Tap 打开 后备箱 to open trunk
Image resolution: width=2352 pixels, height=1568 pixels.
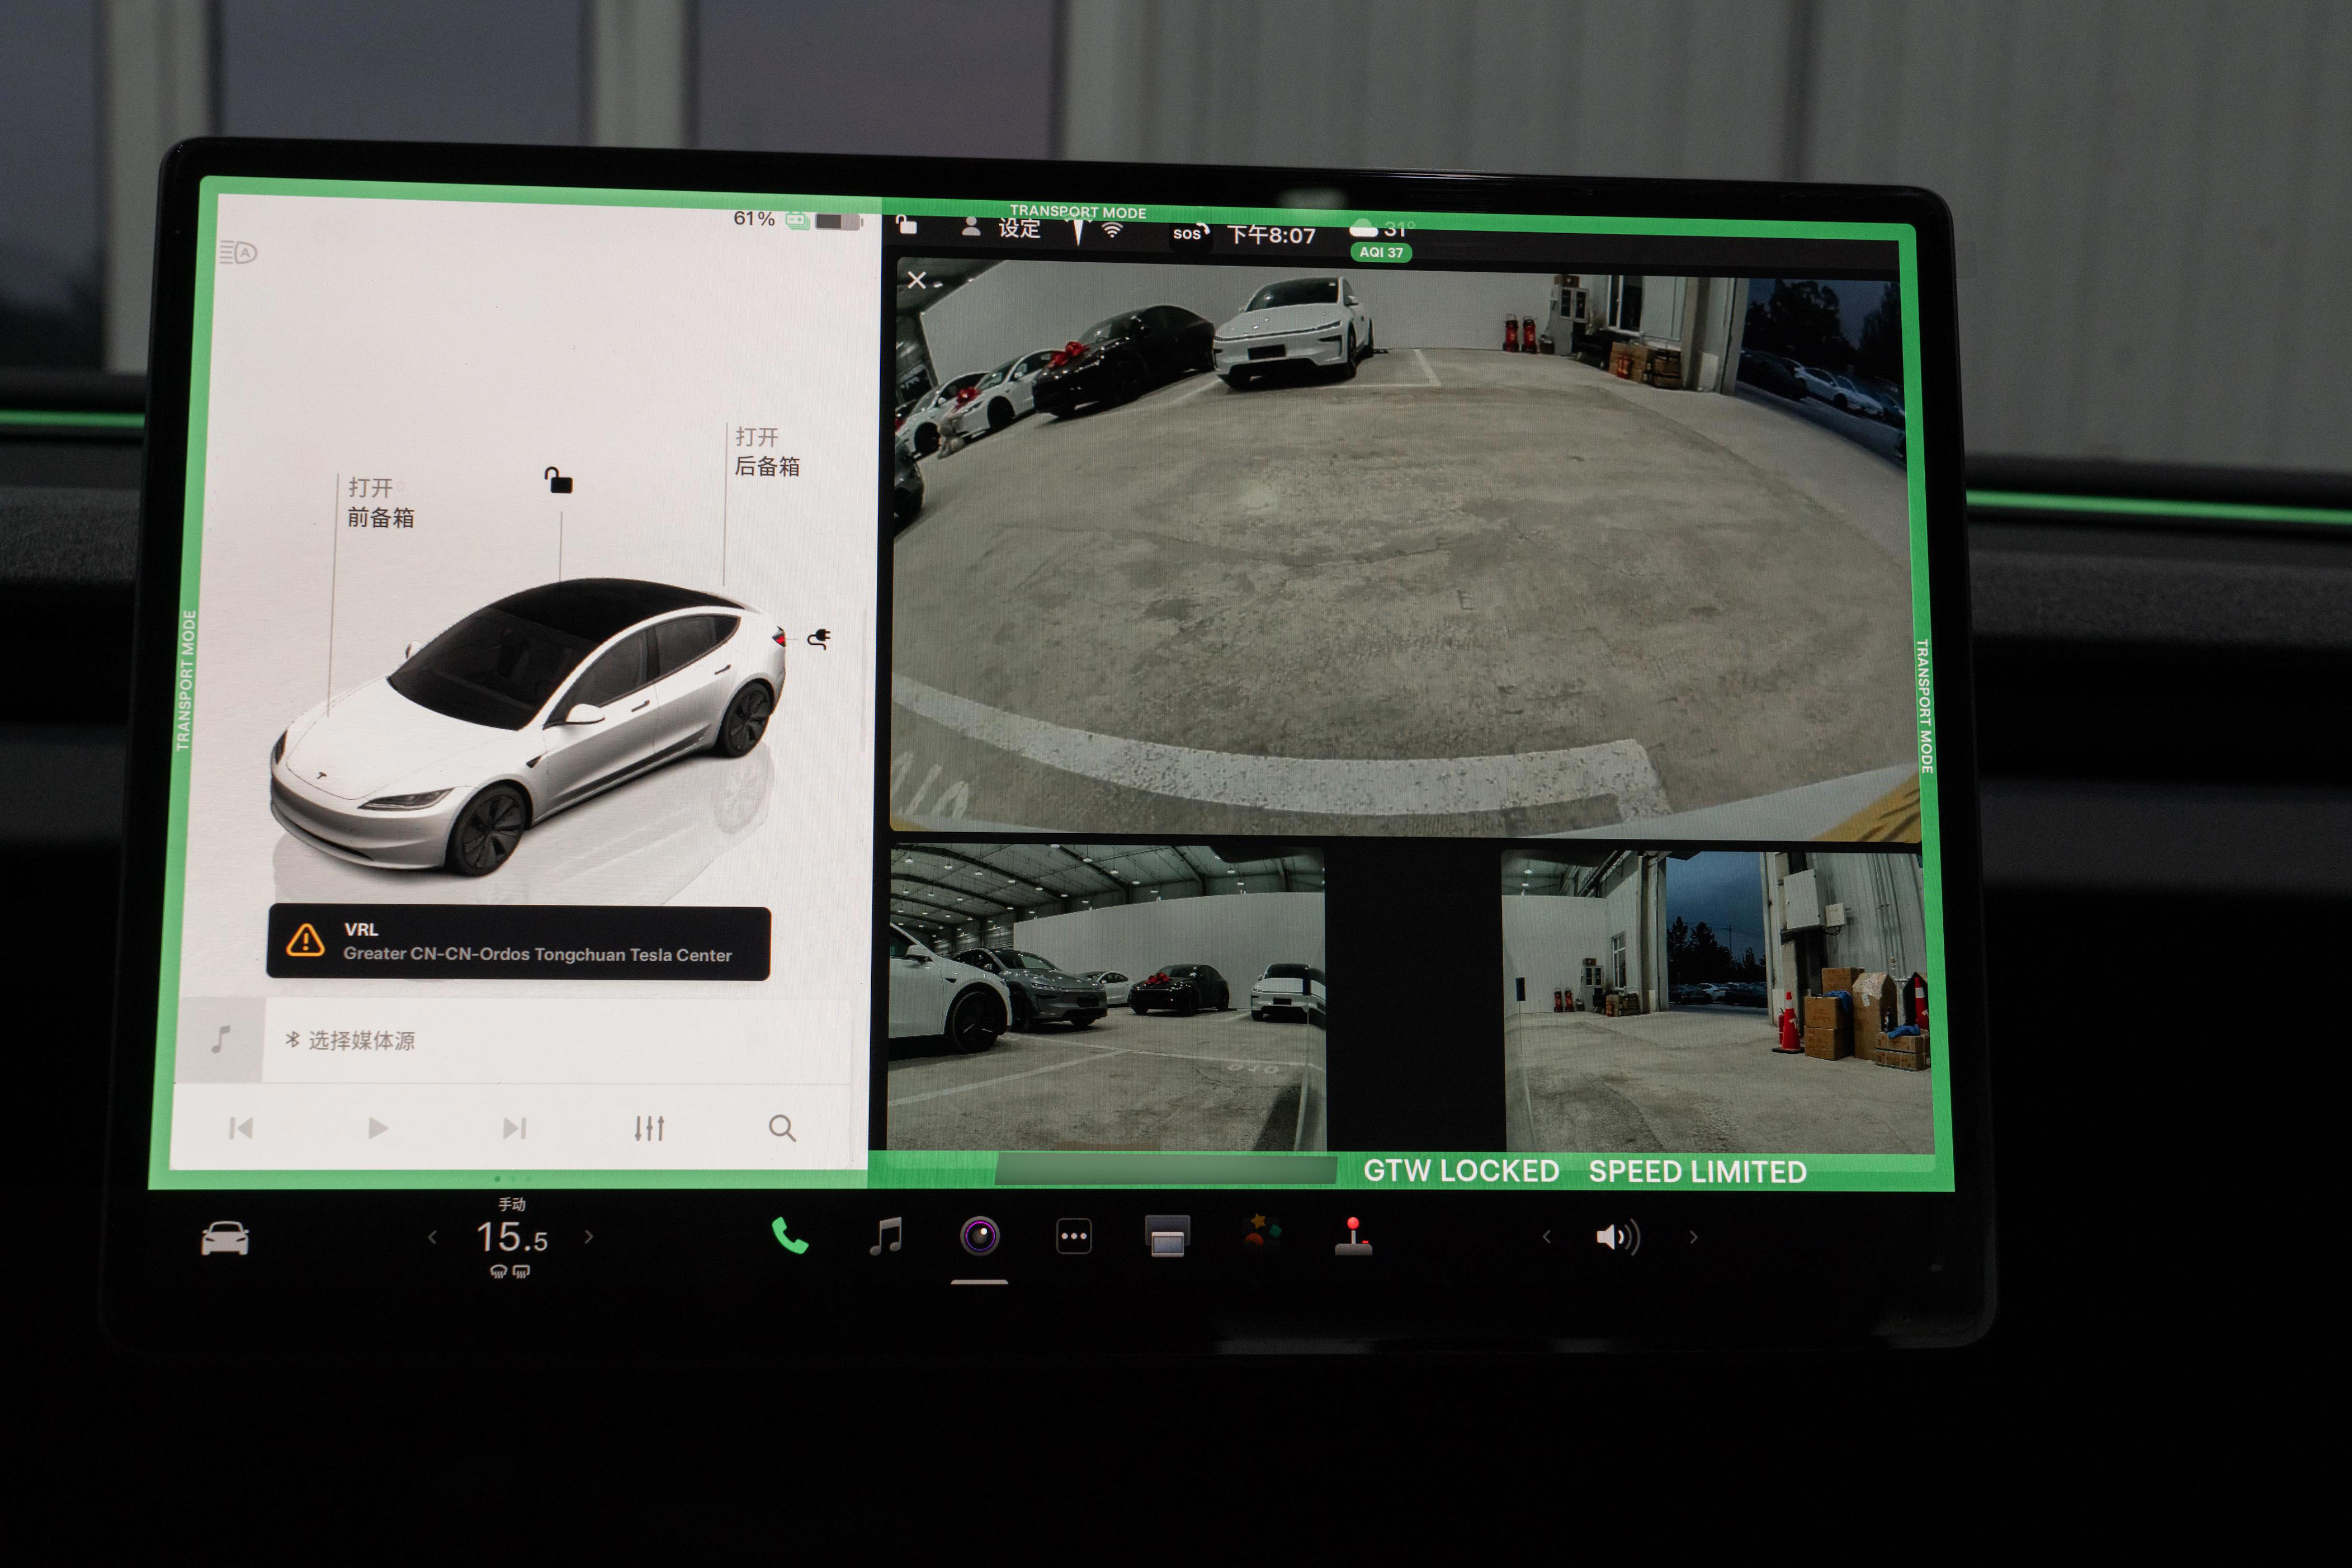766,452
